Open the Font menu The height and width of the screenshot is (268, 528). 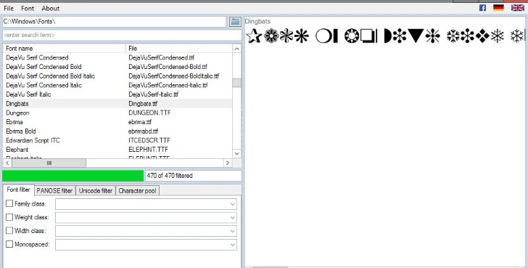coord(28,9)
